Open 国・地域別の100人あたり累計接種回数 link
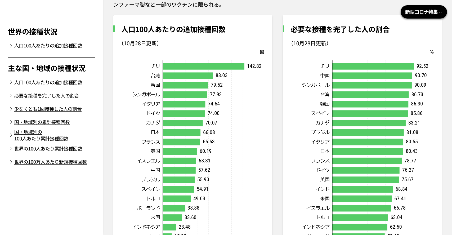The image size is (452, 235). (x=41, y=135)
